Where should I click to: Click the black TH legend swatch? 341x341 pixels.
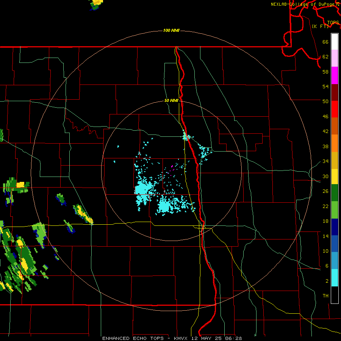[x=335, y=295]
